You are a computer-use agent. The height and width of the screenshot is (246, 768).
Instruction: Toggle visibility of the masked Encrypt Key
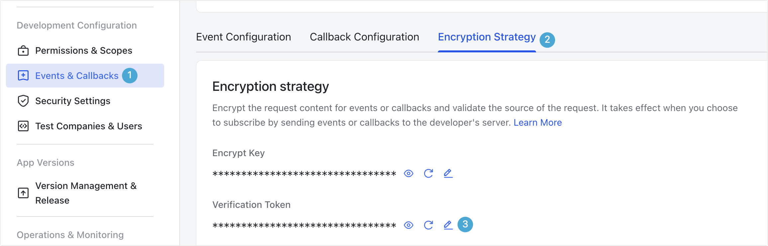[x=409, y=173]
